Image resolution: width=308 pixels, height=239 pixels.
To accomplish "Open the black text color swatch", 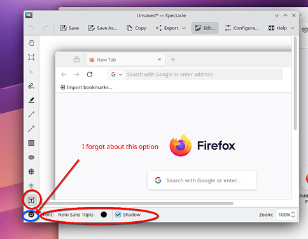I will pos(104,215).
